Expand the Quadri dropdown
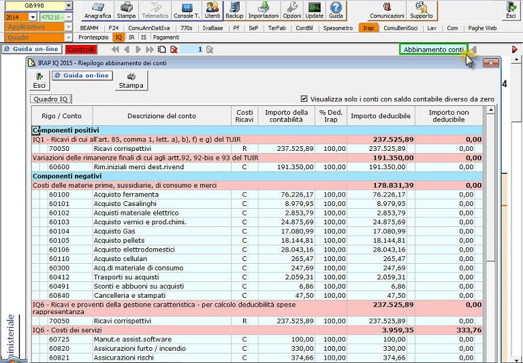523x363 pixels. 68,37
